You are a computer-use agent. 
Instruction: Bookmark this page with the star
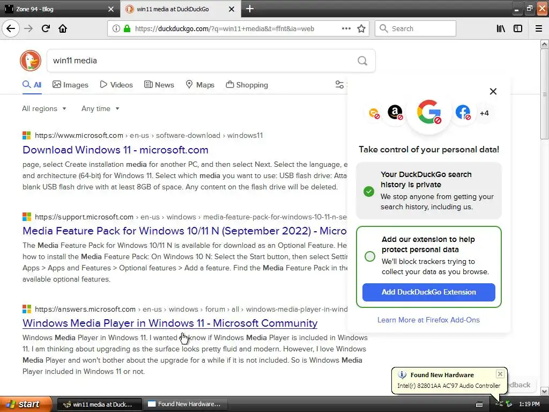(x=361, y=28)
